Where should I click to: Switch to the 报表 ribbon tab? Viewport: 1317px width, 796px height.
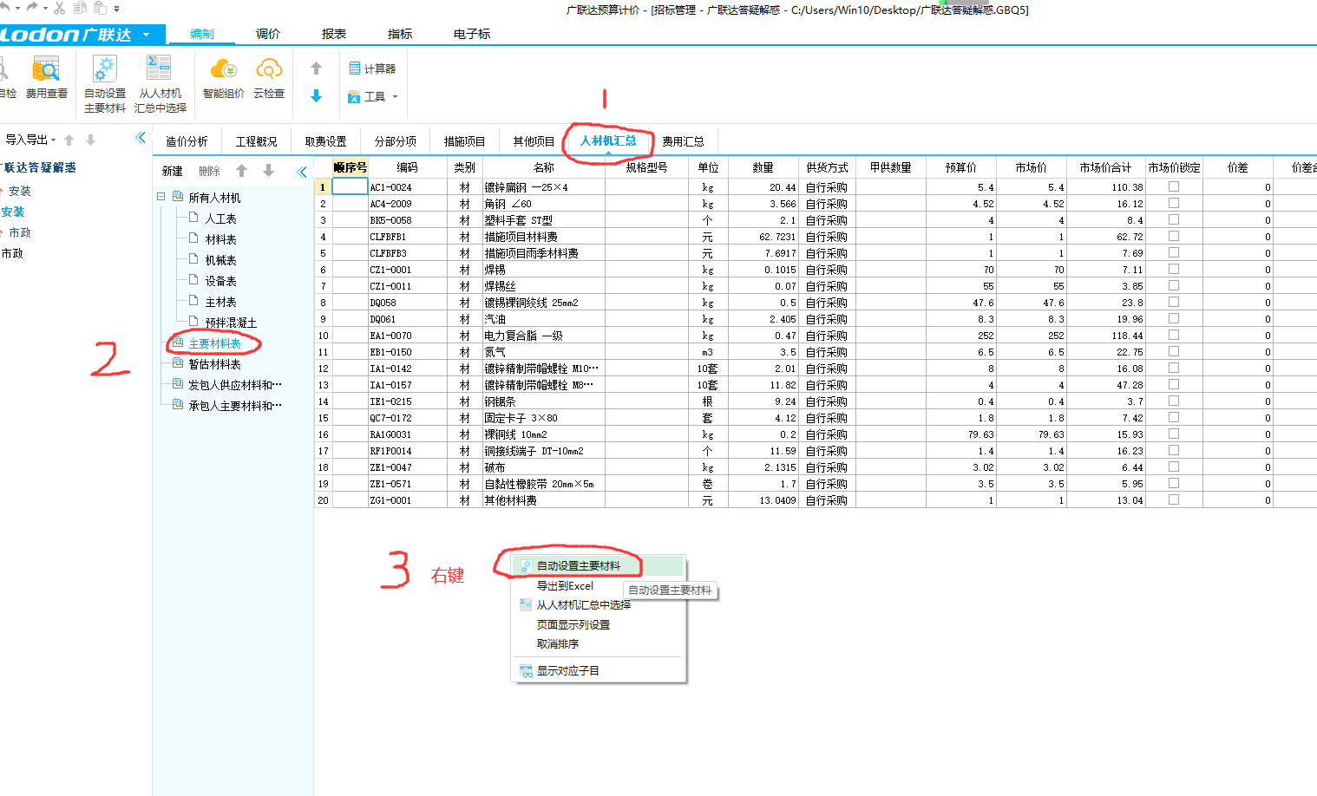click(334, 34)
